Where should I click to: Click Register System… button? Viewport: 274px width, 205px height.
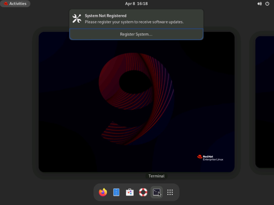pyautogui.click(x=136, y=34)
